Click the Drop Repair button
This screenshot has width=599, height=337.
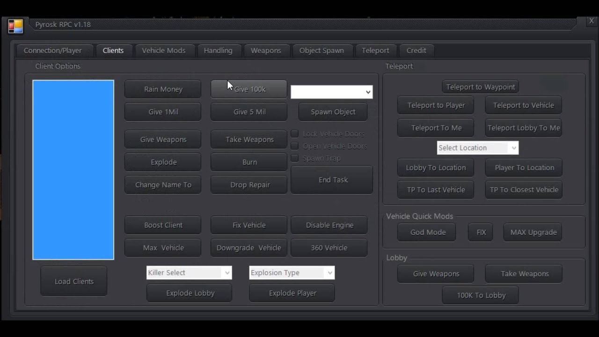pos(249,185)
